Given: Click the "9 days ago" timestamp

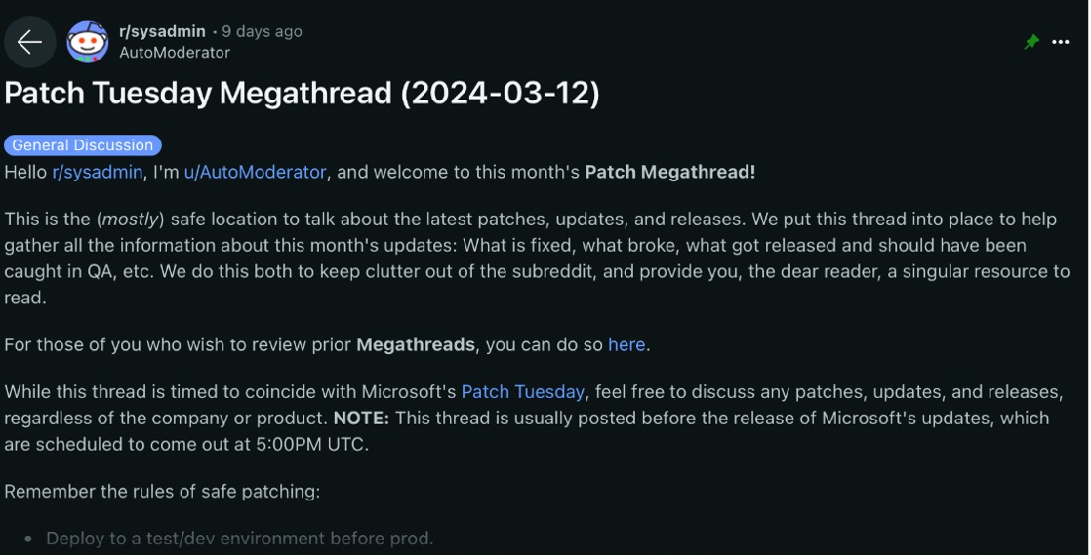Looking at the screenshot, I should [262, 31].
